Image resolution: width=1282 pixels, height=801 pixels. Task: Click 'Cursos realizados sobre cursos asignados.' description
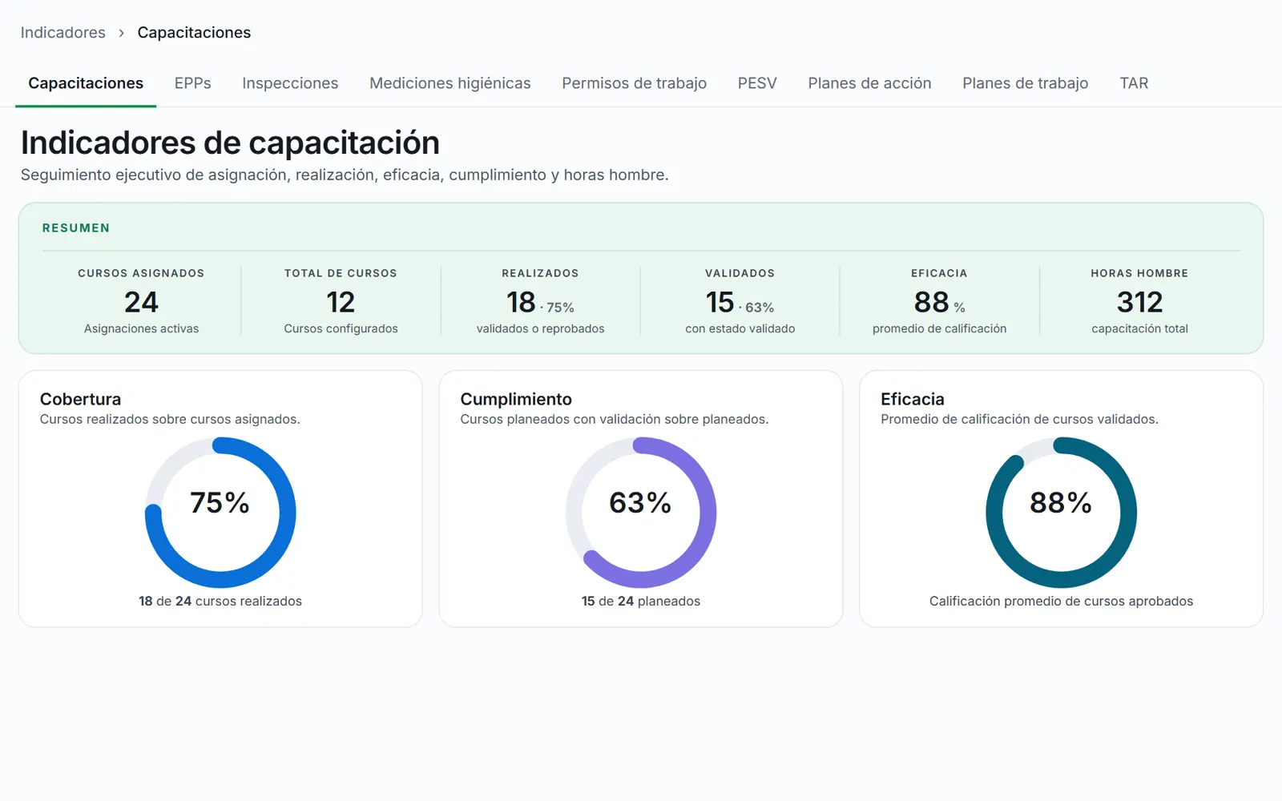coord(170,419)
